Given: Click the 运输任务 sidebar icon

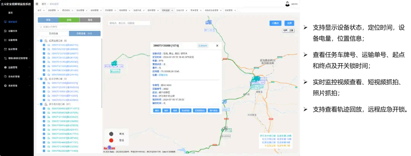Looking at the screenshot, I should pyautogui.click(x=5, y=31).
